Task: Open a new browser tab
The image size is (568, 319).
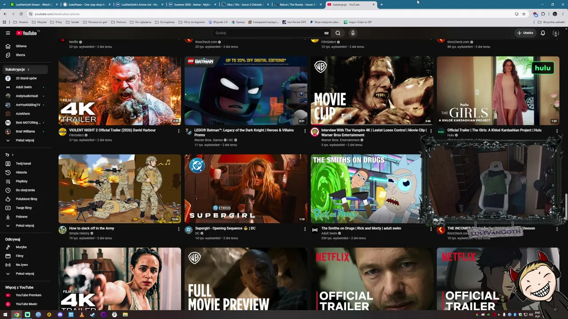Action: (x=381, y=4)
